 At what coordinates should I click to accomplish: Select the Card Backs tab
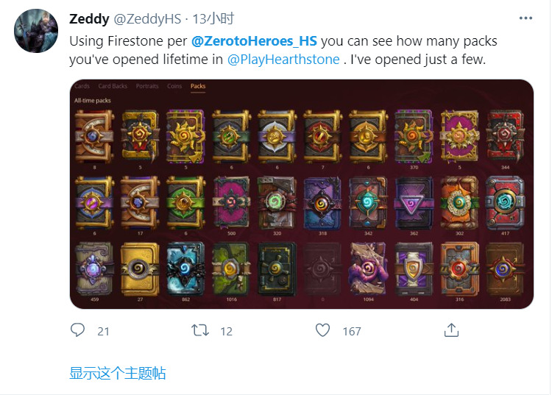113,86
